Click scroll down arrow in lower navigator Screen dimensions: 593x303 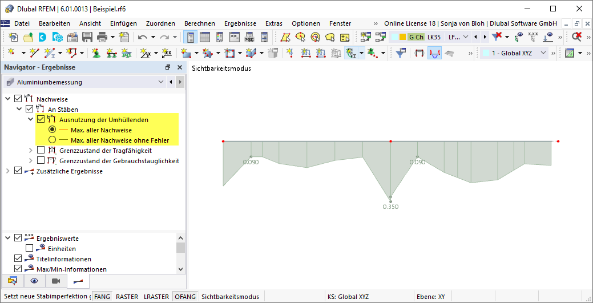click(x=180, y=269)
